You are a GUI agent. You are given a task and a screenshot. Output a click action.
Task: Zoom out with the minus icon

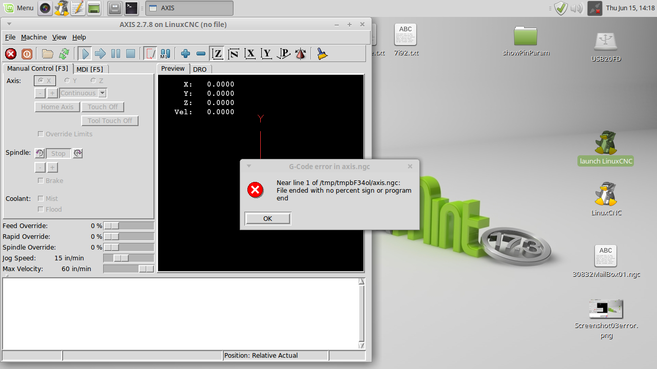201,53
